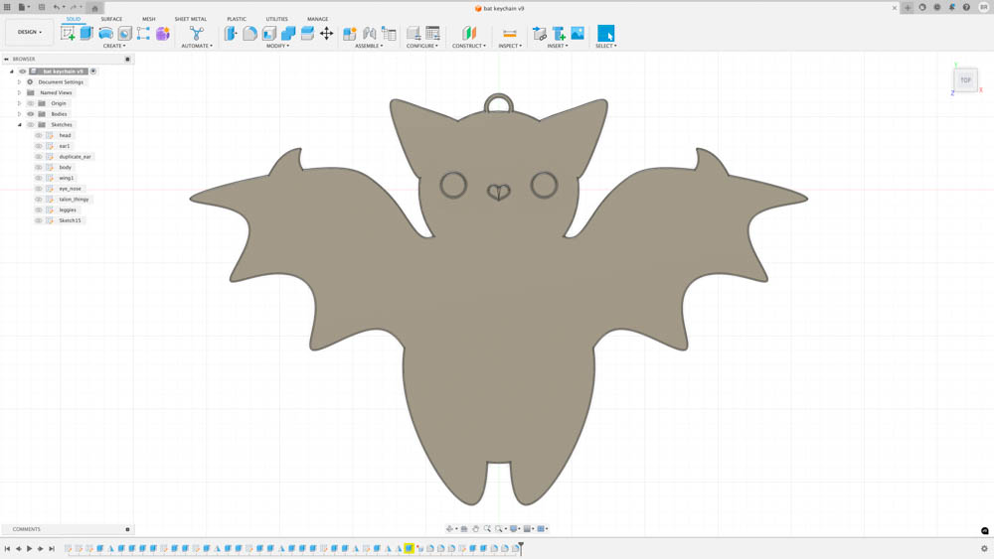The width and height of the screenshot is (994, 559).
Task: Open the Sheet Metal tab
Action: coord(191,19)
